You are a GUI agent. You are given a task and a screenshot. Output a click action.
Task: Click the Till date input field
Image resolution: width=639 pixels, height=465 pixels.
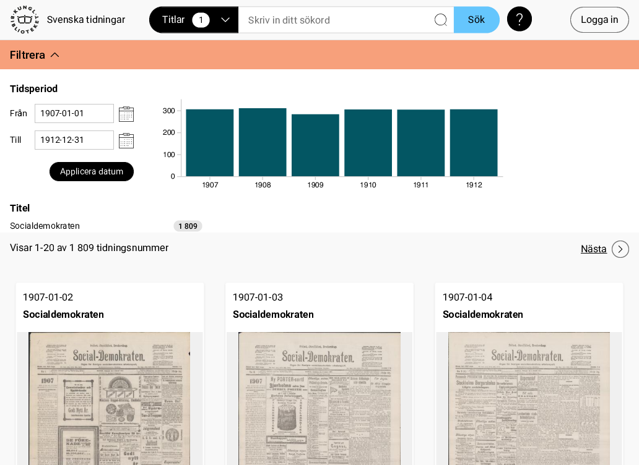click(74, 140)
